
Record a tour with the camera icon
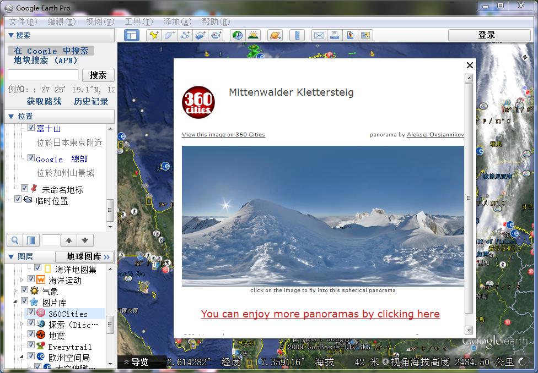[216, 35]
